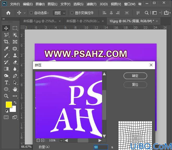Click the white background color swatch
This screenshot has height=150, width=172.
14,110
